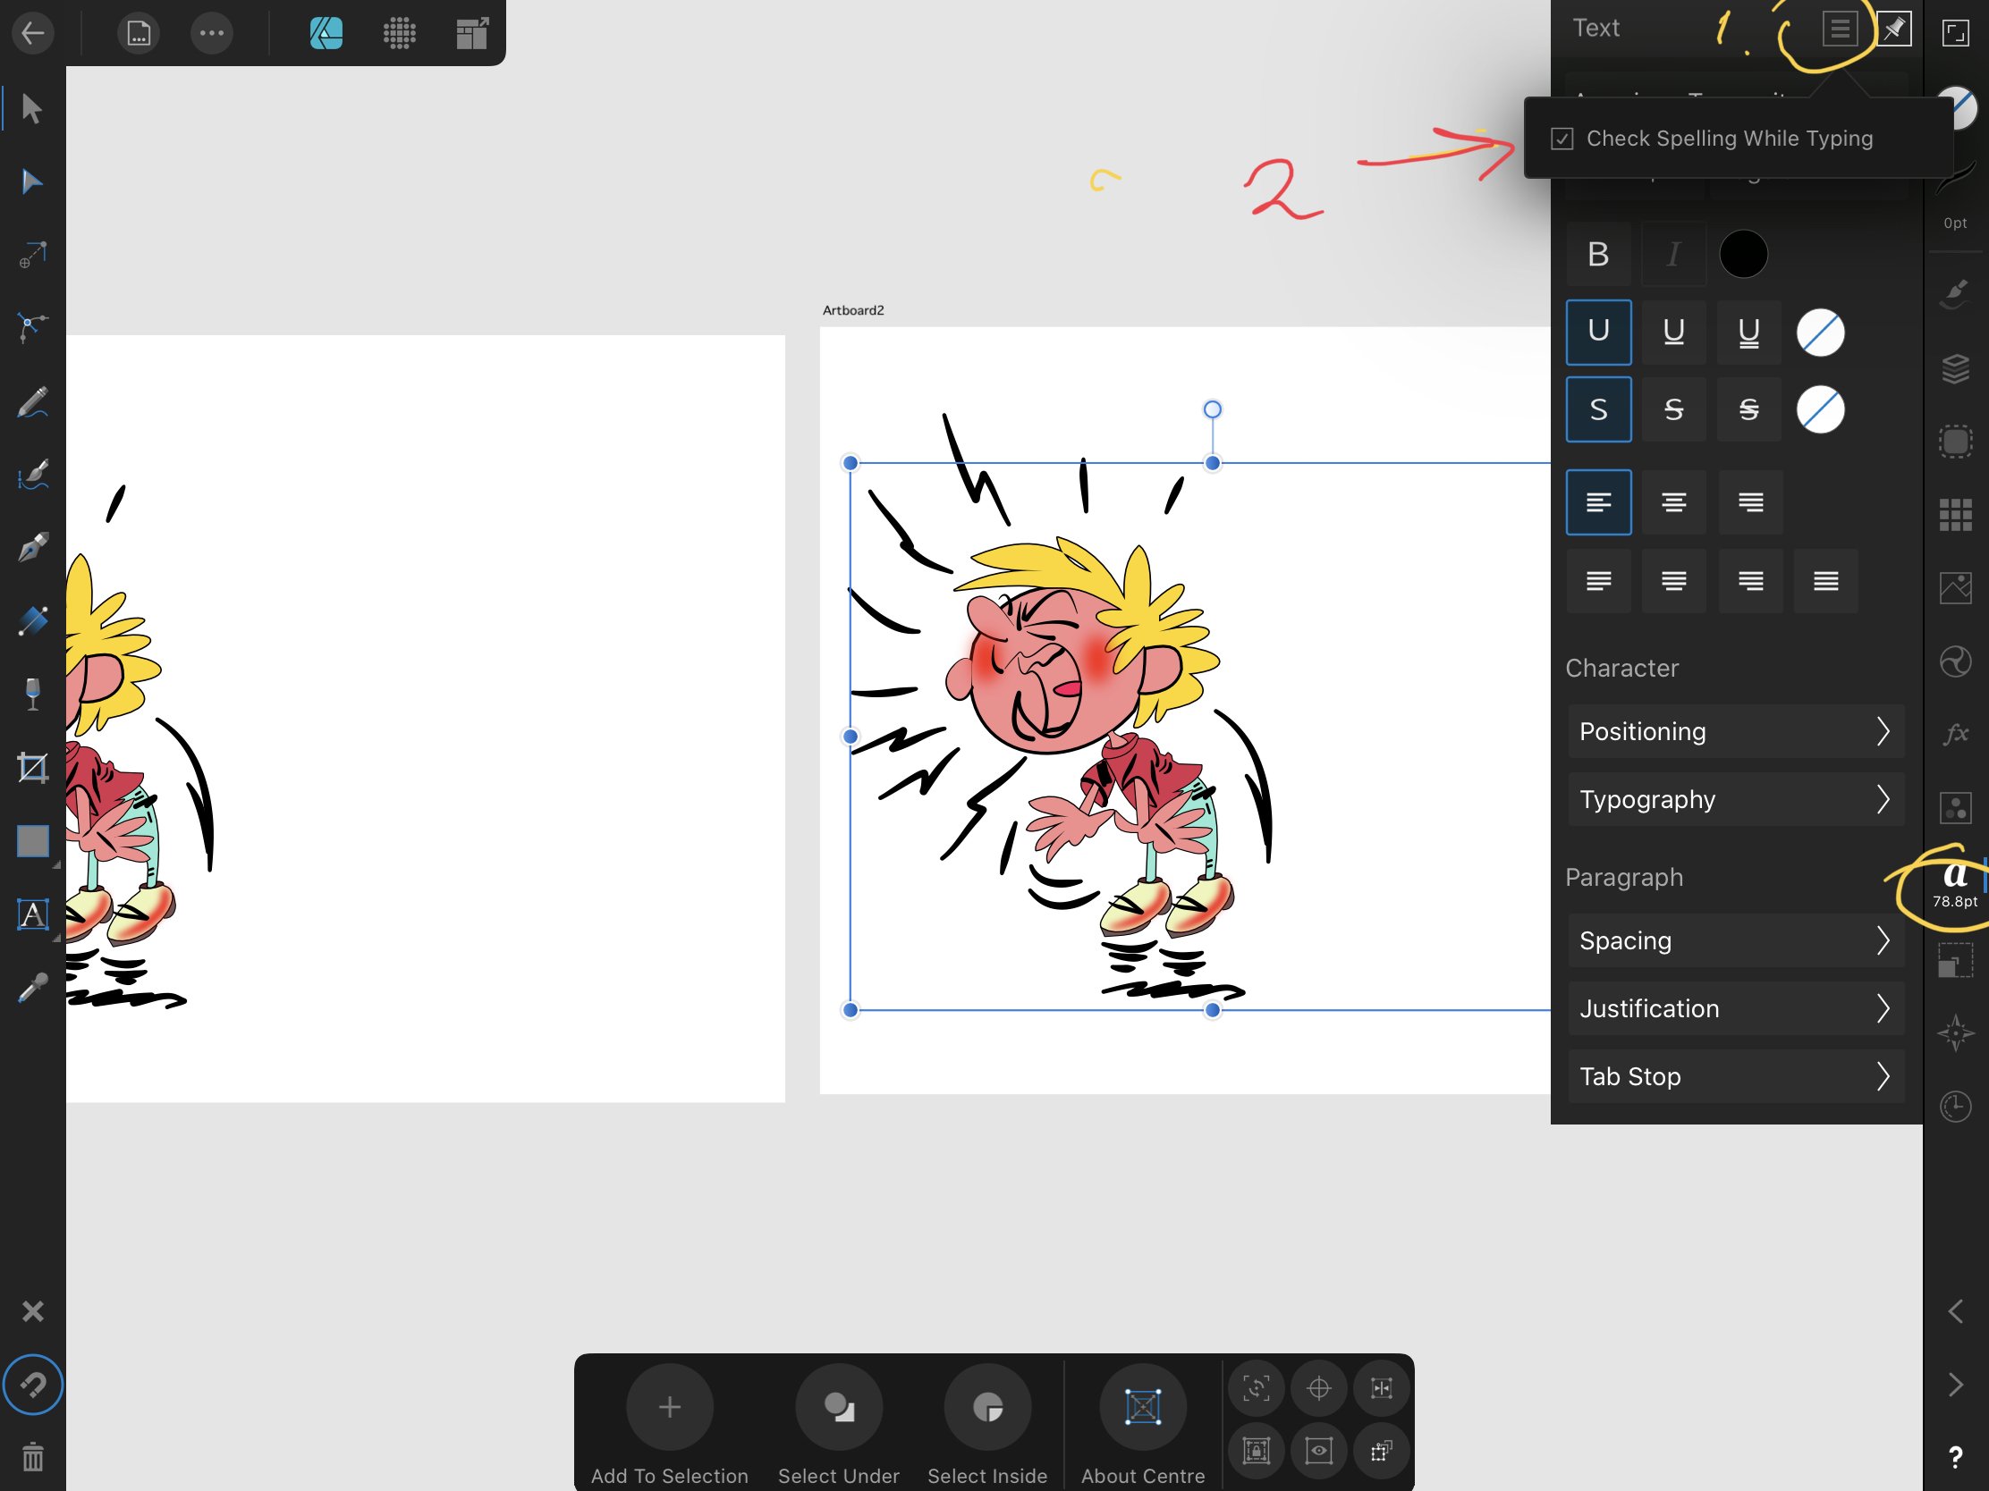The height and width of the screenshot is (1491, 1989).
Task: Select the Rectangle shape tool
Action: 32,841
